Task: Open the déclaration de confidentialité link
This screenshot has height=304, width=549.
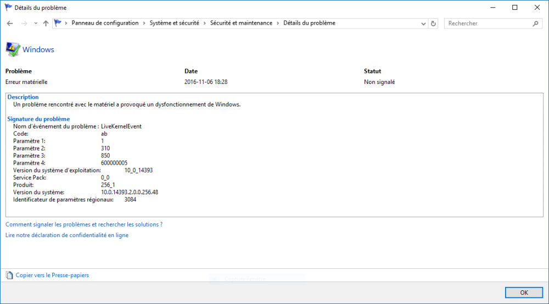Action: (67, 235)
